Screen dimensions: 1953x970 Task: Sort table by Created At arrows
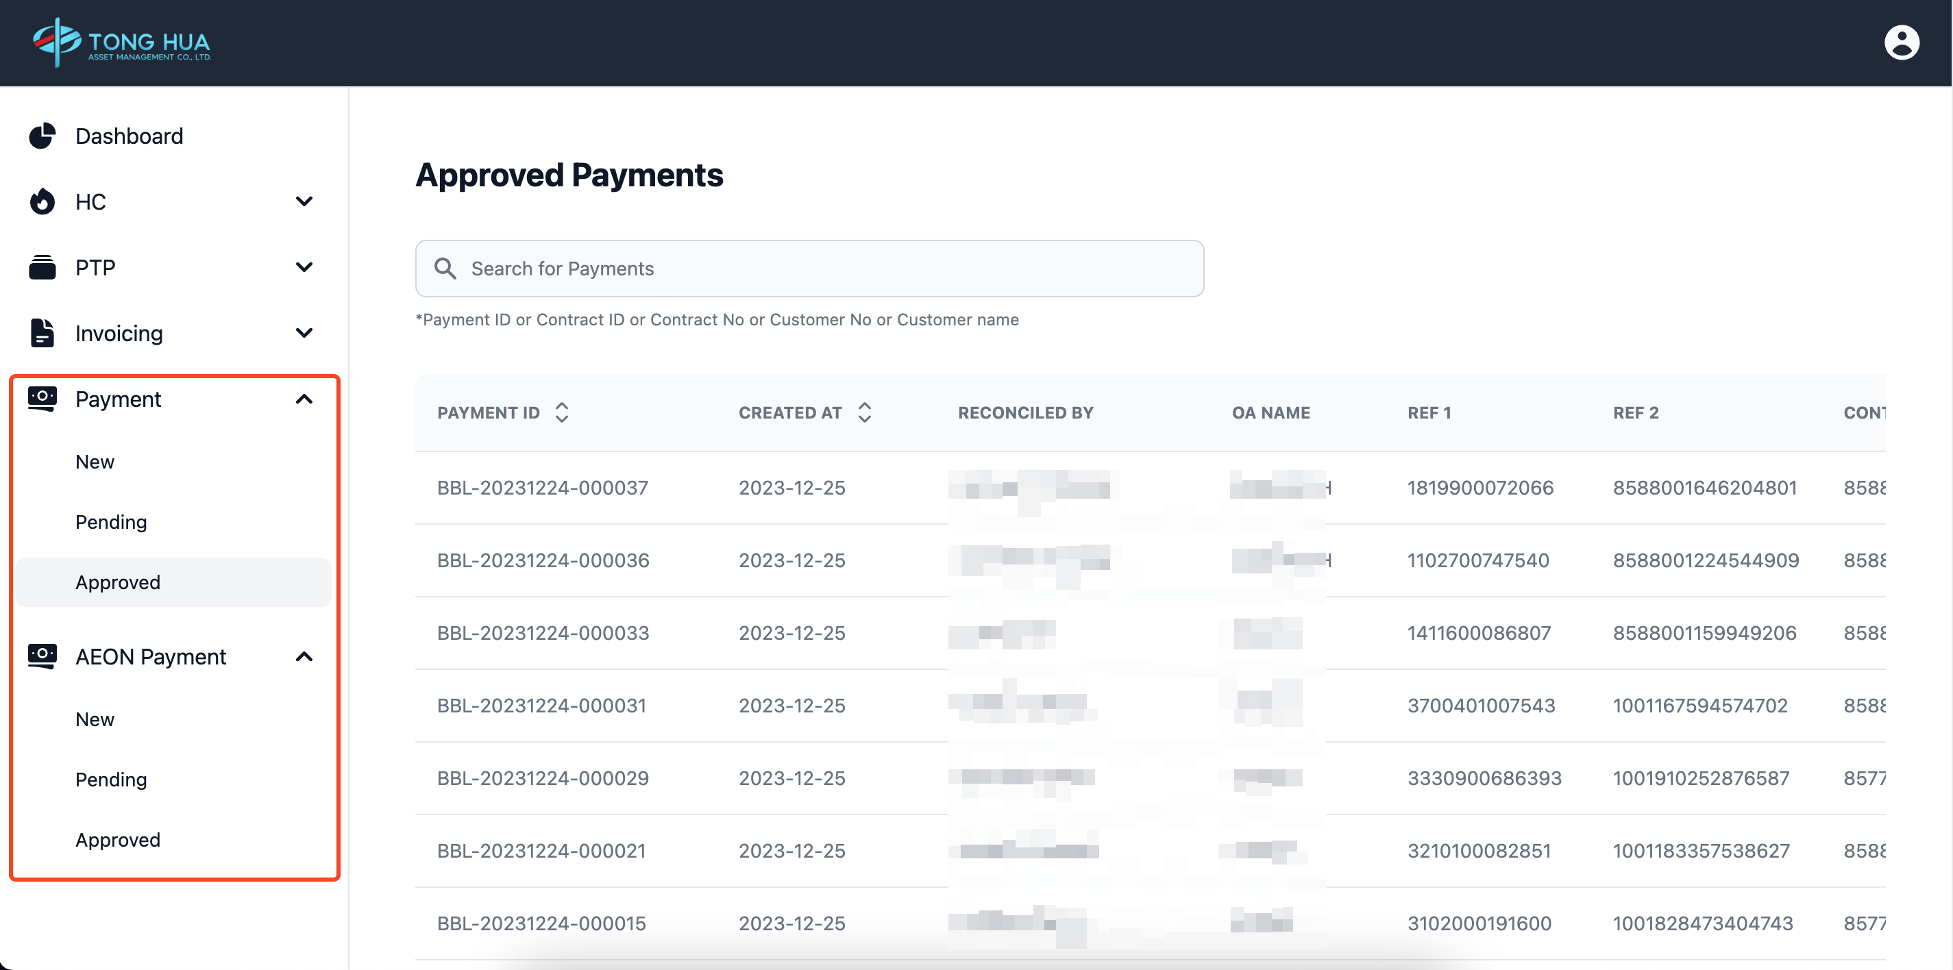864,413
